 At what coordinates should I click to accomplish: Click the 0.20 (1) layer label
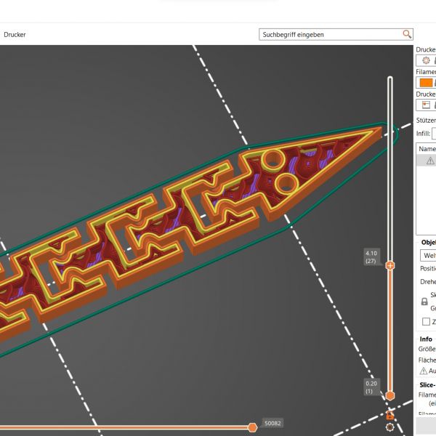pyautogui.click(x=371, y=387)
